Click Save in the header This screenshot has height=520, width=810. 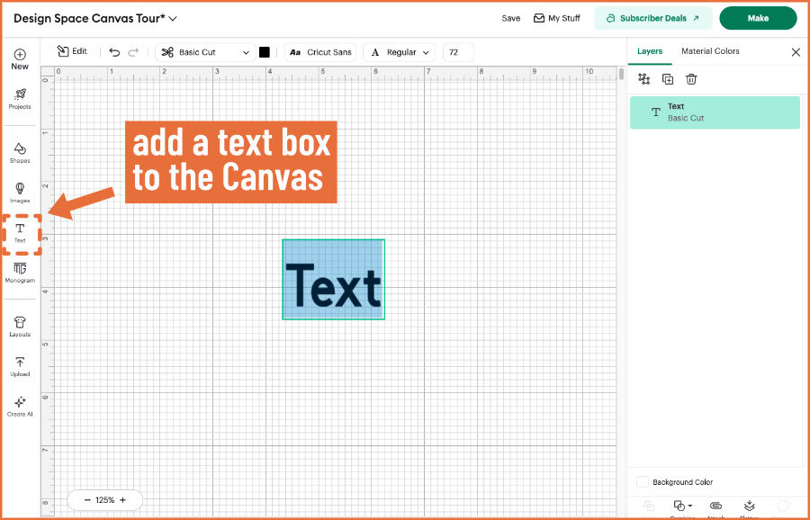click(x=511, y=18)
